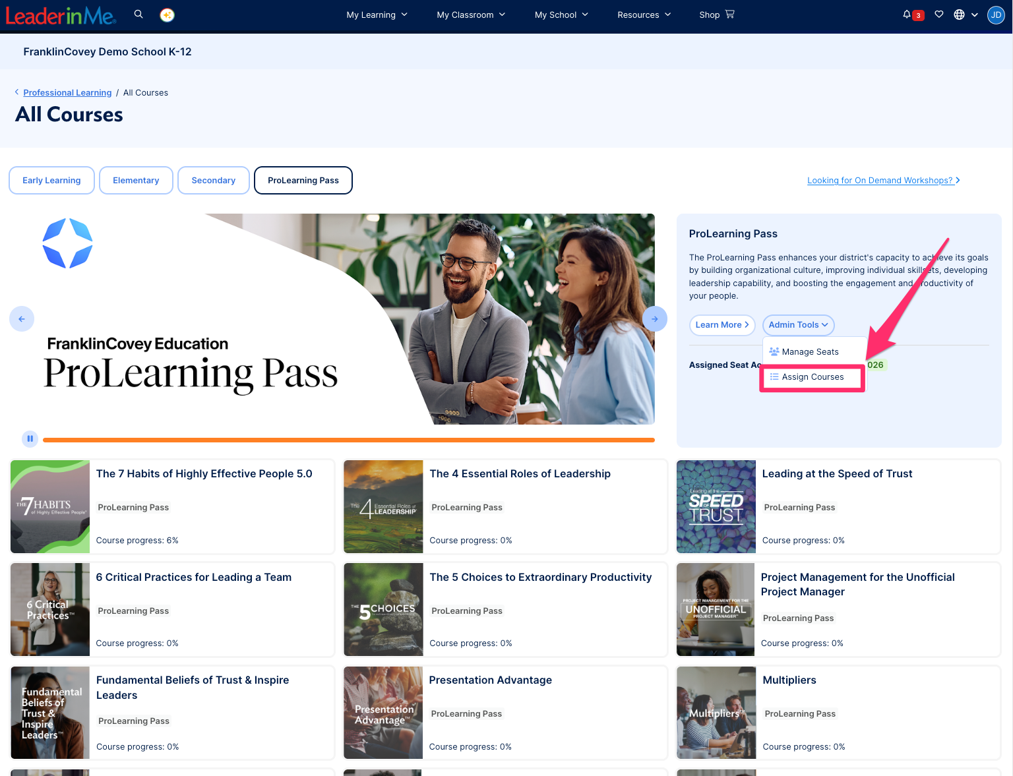This screenshot has width=1013, height=776.
Task: Switch to the Secondary tab
Action: tap(214, 181)
